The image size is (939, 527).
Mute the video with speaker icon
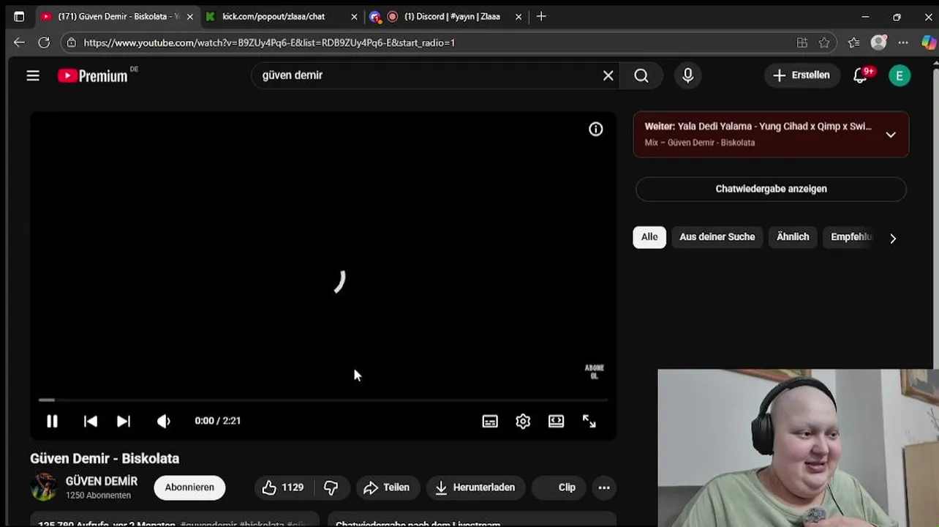(164, 421)
